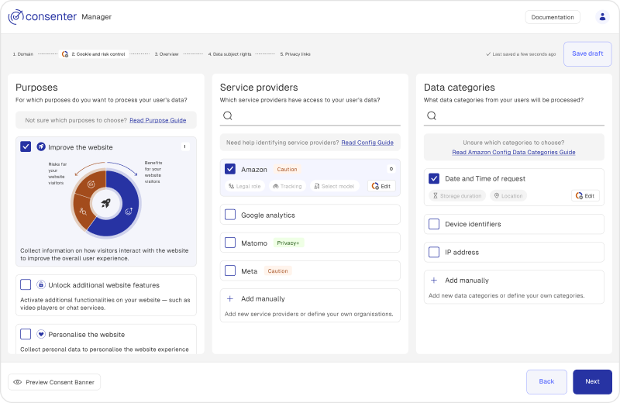Click the smiley icon in blue chart segment
Screen dimensions: 620x403
(x=129, y=212)
